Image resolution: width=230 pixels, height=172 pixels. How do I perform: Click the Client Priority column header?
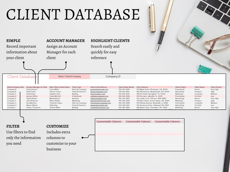click(x=216, y=87)
